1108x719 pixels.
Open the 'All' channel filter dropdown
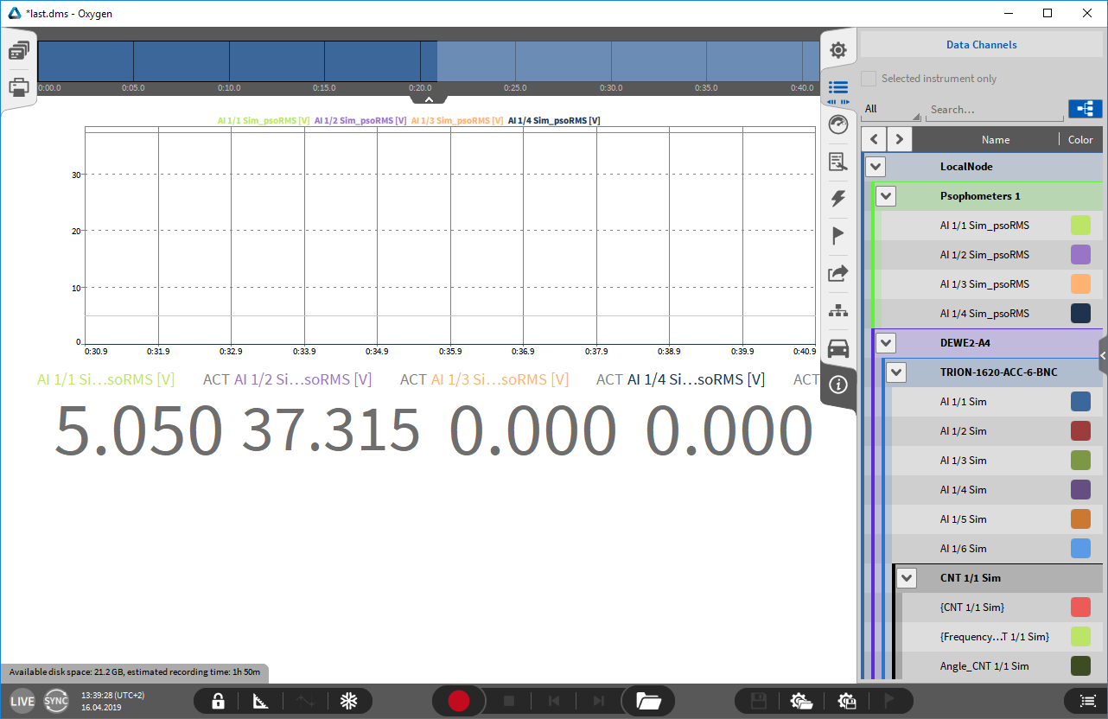pos(892,110)
